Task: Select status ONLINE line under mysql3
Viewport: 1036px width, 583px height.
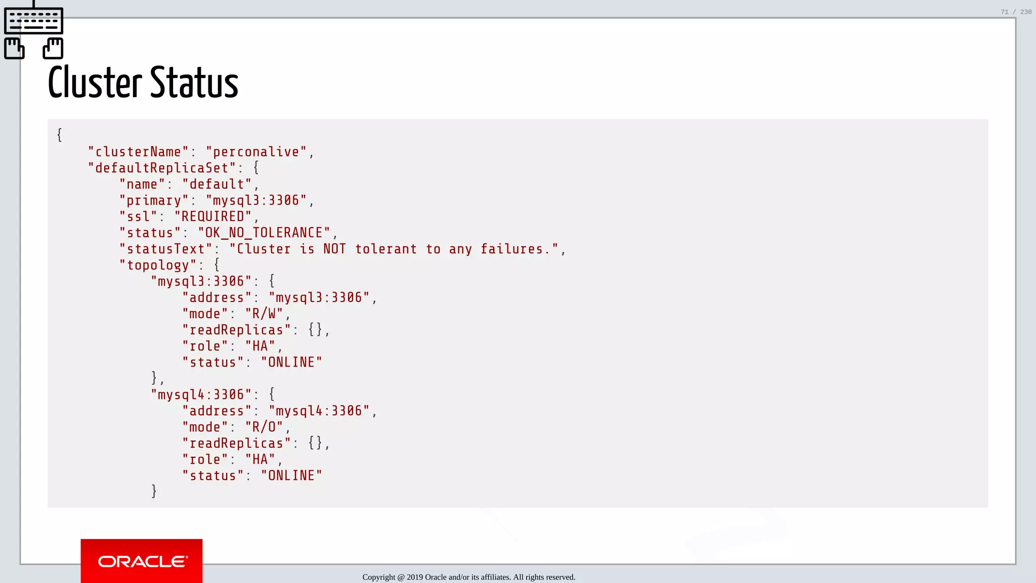Action: pyautogui.click(x=252, y=362)
